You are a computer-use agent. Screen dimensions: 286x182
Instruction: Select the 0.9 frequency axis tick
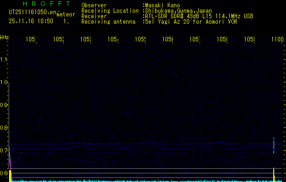5,105
